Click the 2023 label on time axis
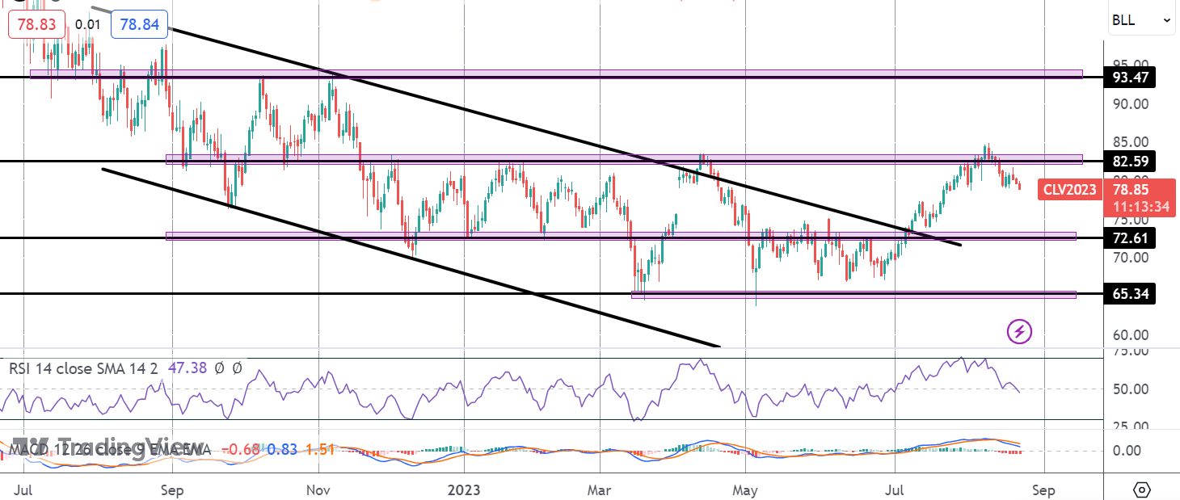Image resolution: width=1180 pixels, height=500 pixels. point(465,489)
